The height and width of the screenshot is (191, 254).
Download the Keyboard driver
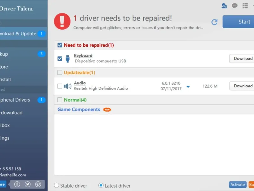(242, 59)
